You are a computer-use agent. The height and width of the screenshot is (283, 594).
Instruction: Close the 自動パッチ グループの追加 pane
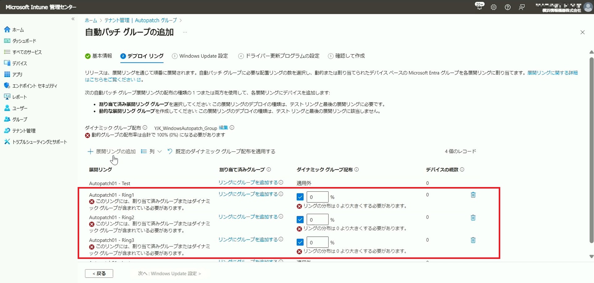(583, 32)
